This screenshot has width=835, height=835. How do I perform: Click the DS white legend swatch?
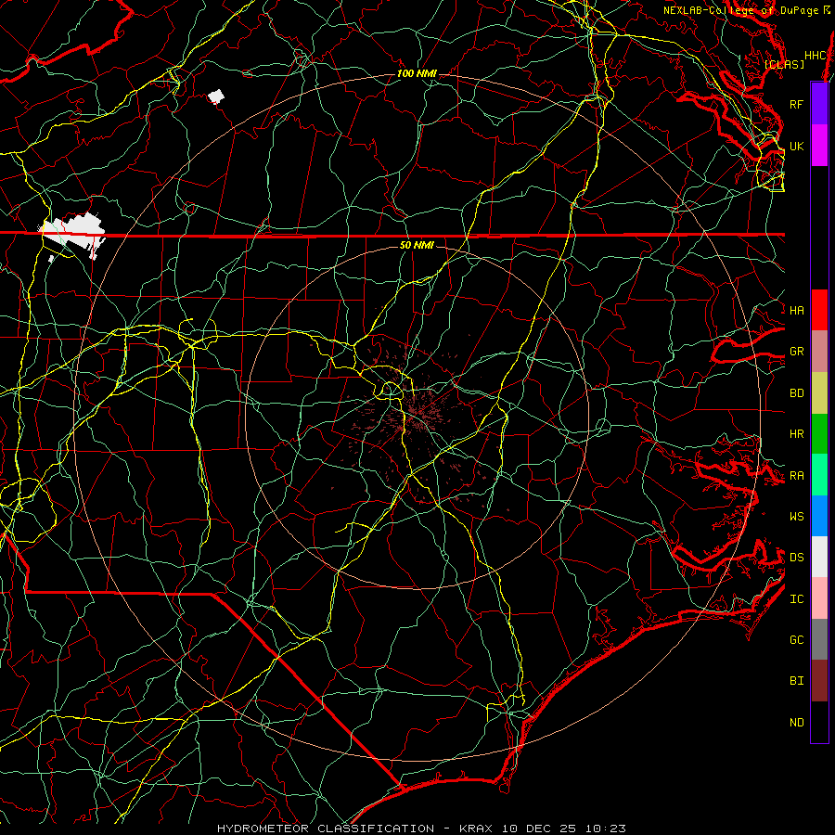tap(819, 557)
